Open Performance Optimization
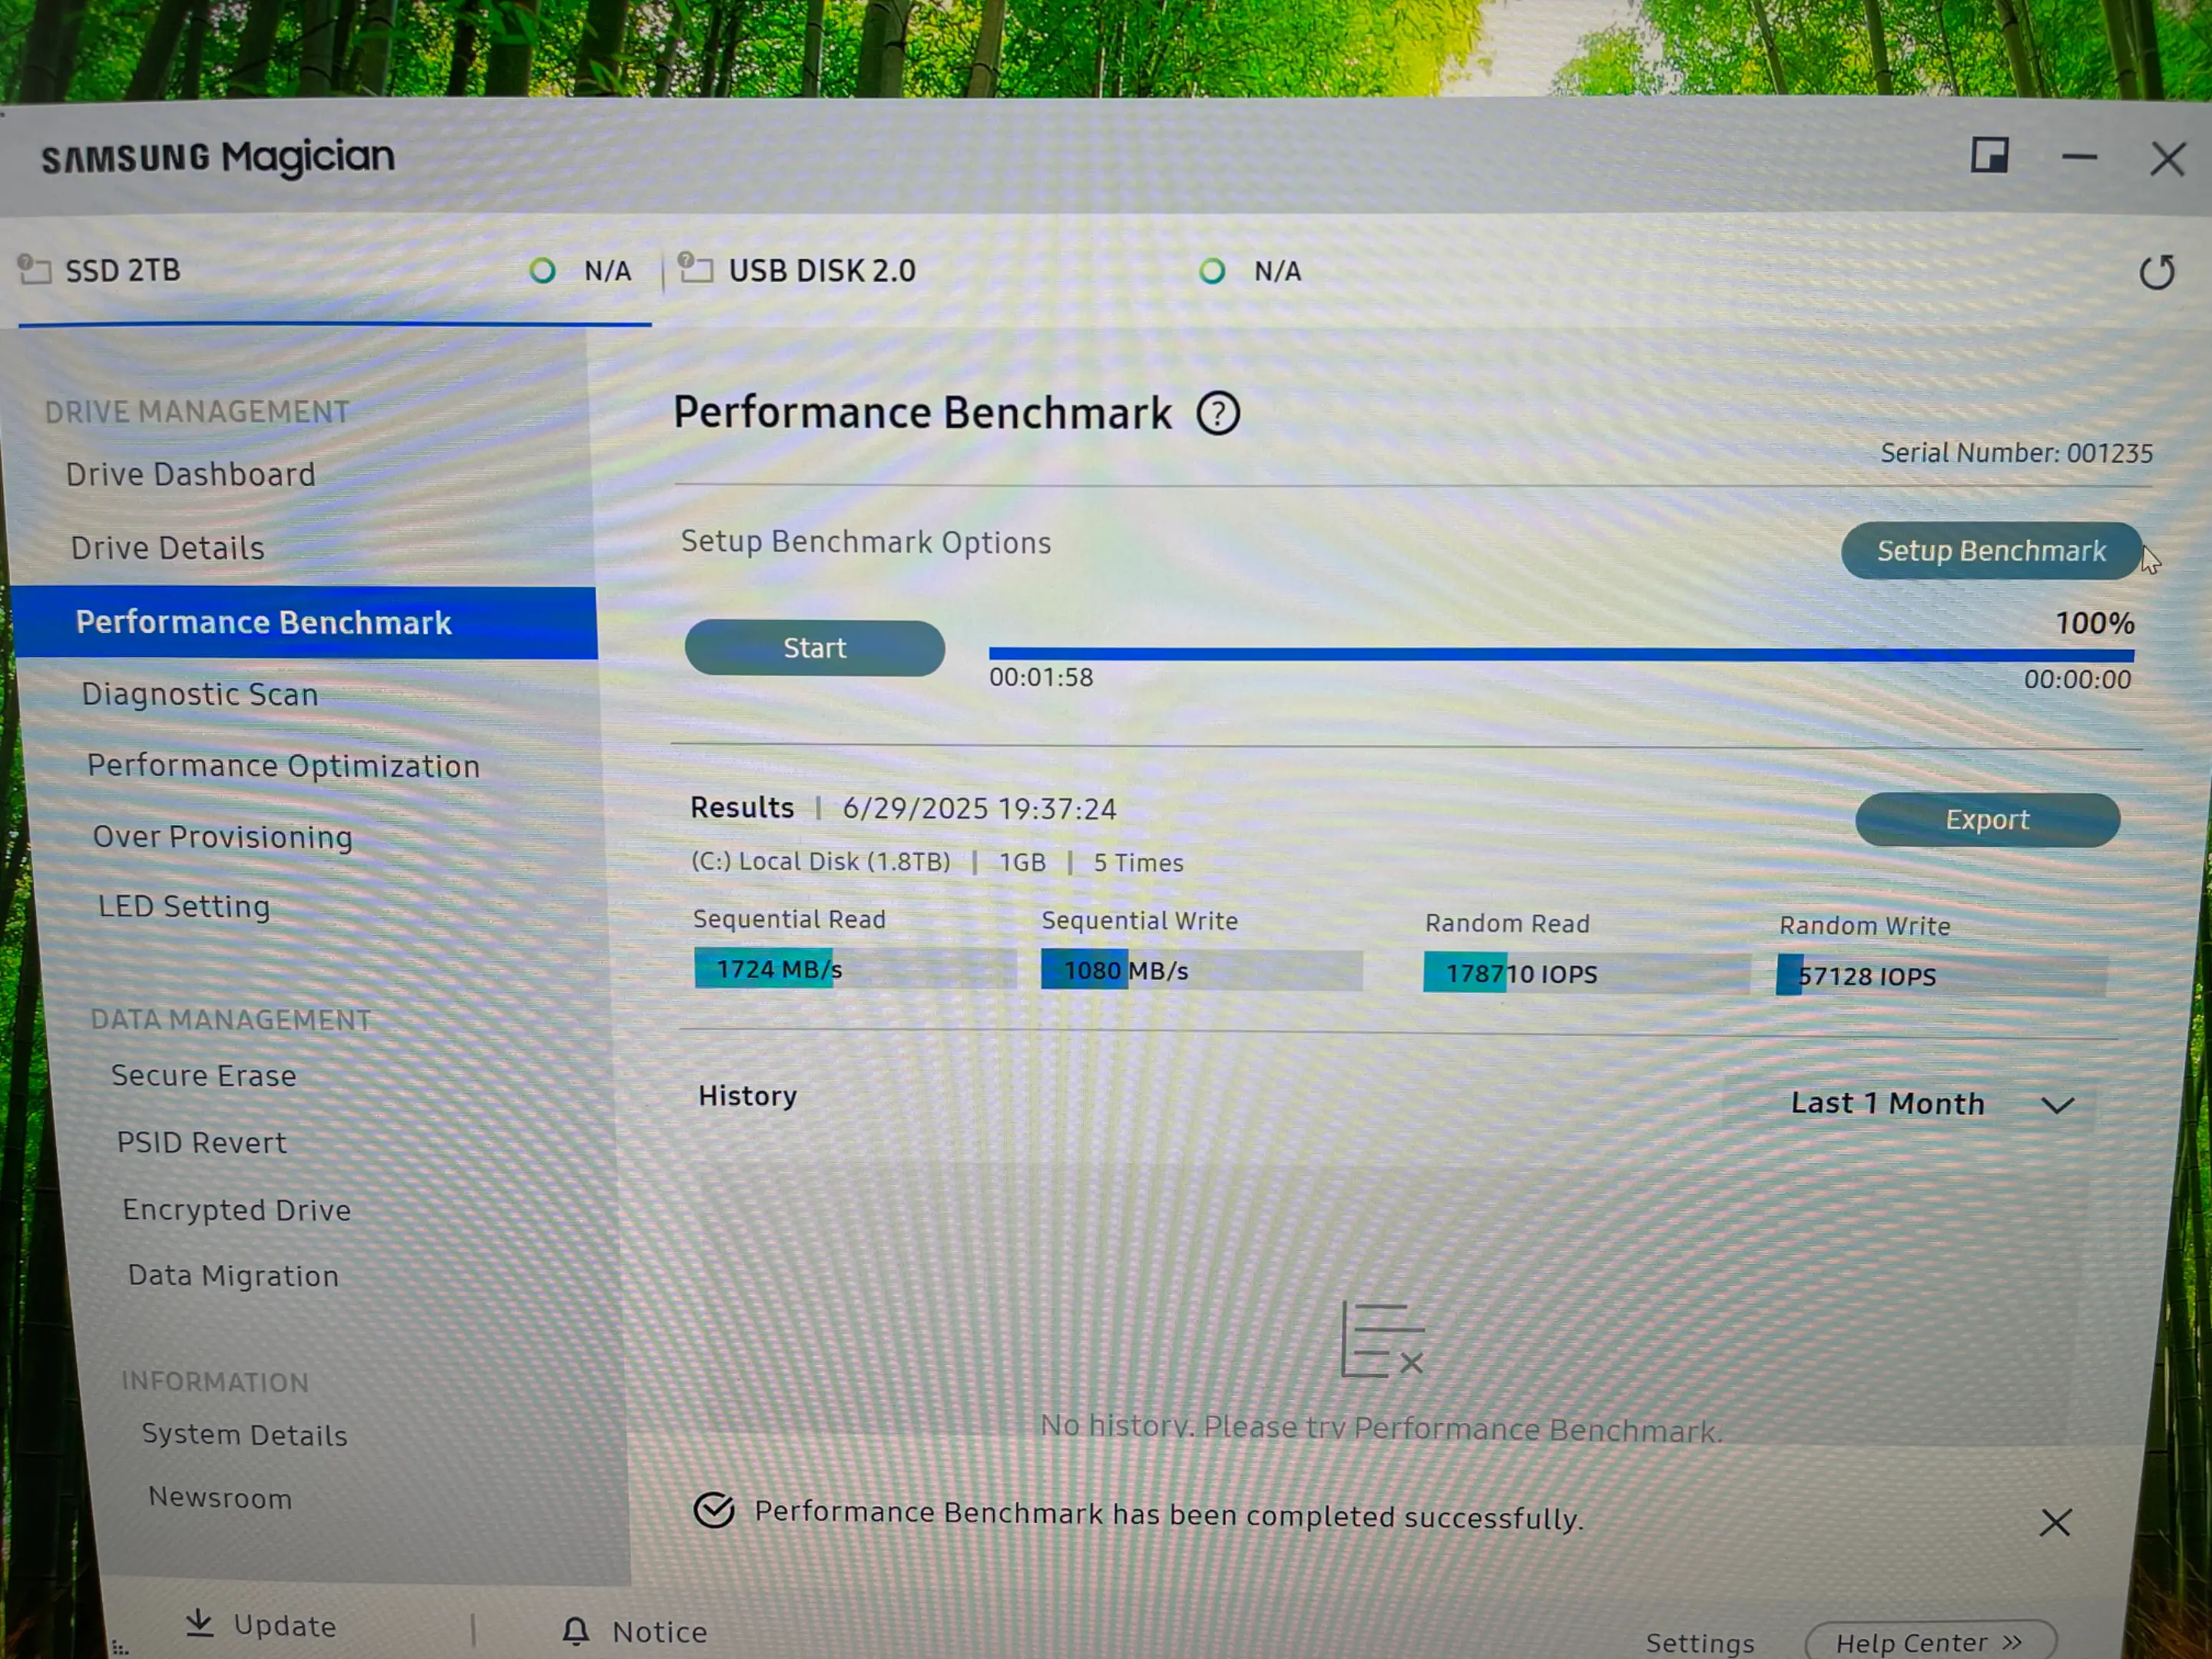2212x1659 pixels. [x=284, y=766]
